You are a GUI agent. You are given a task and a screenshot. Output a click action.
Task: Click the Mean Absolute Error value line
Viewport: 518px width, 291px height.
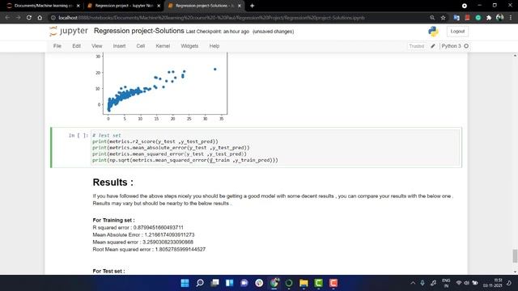click(143, 234)
